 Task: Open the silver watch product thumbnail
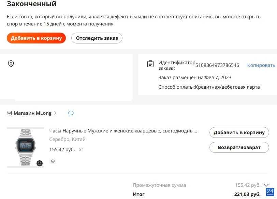(26, 147)
